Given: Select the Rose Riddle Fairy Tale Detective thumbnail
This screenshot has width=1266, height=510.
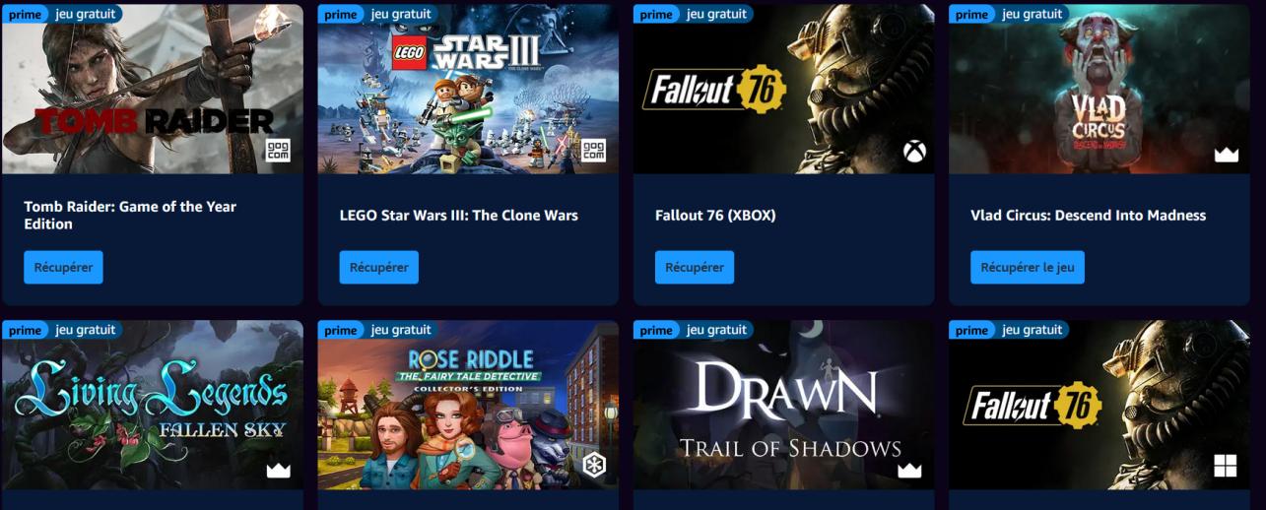Looking at the screenshot, I should pos(468,405).
